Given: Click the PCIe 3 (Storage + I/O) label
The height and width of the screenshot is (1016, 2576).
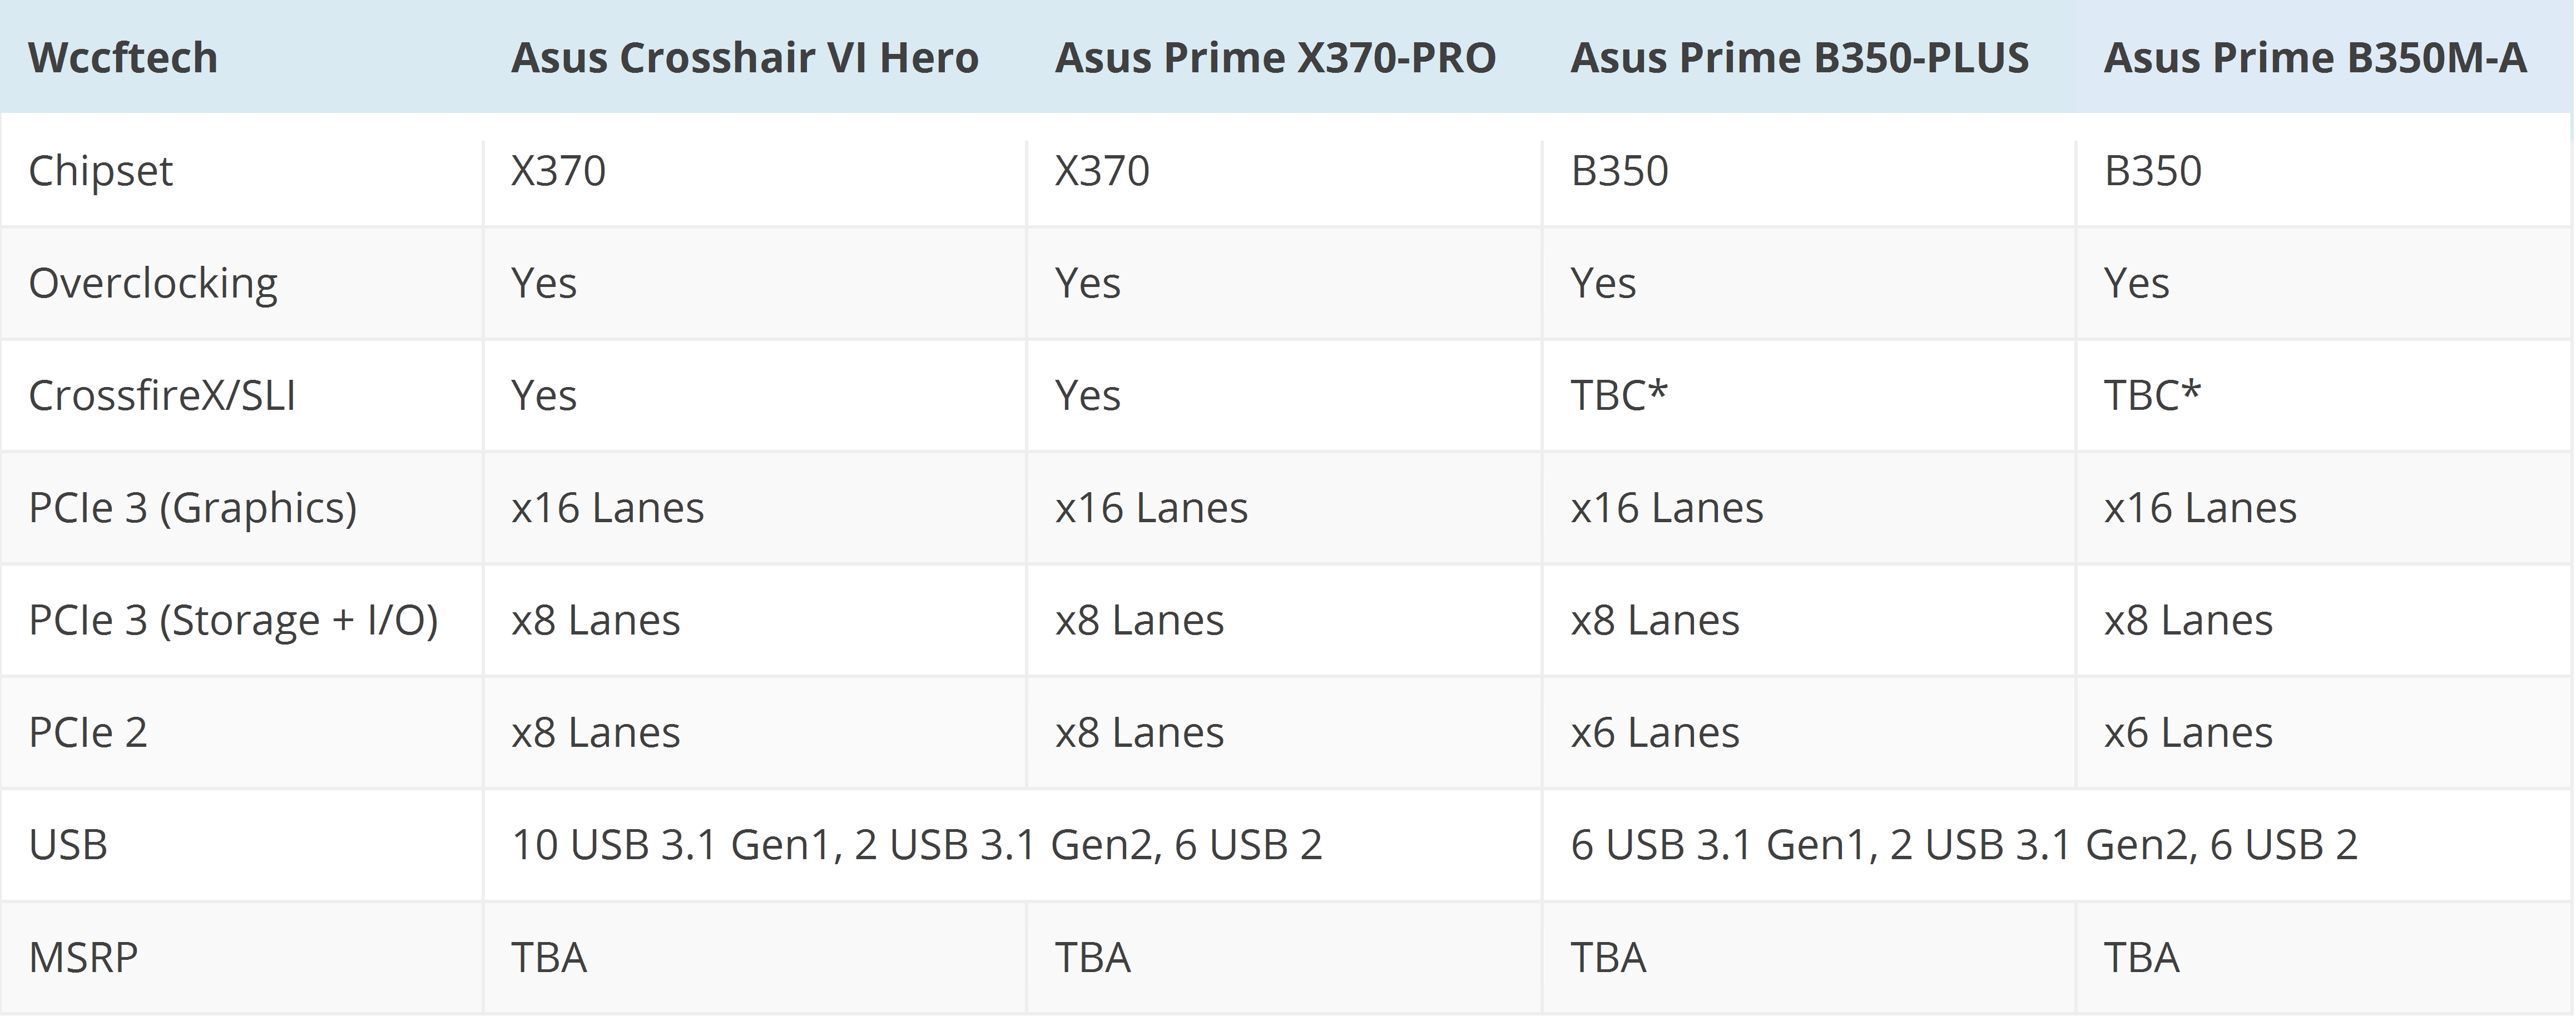Looking at the screenshot, I should [x=233, y=620].
